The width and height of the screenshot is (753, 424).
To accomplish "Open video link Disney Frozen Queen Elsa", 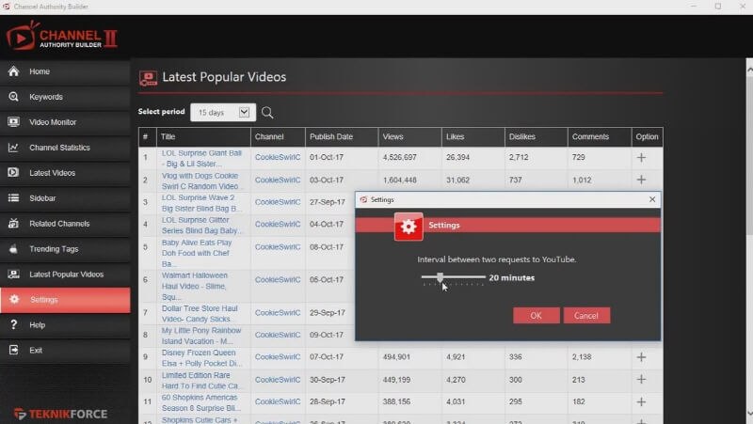I will click(x=201, y=358).
